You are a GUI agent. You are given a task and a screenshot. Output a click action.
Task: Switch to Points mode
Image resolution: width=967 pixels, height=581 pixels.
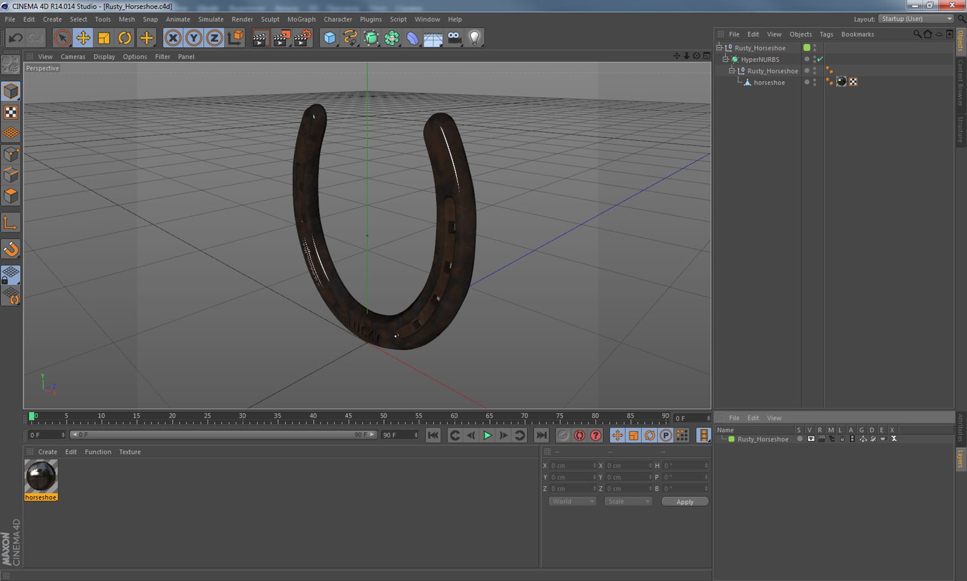pos(11,155)
